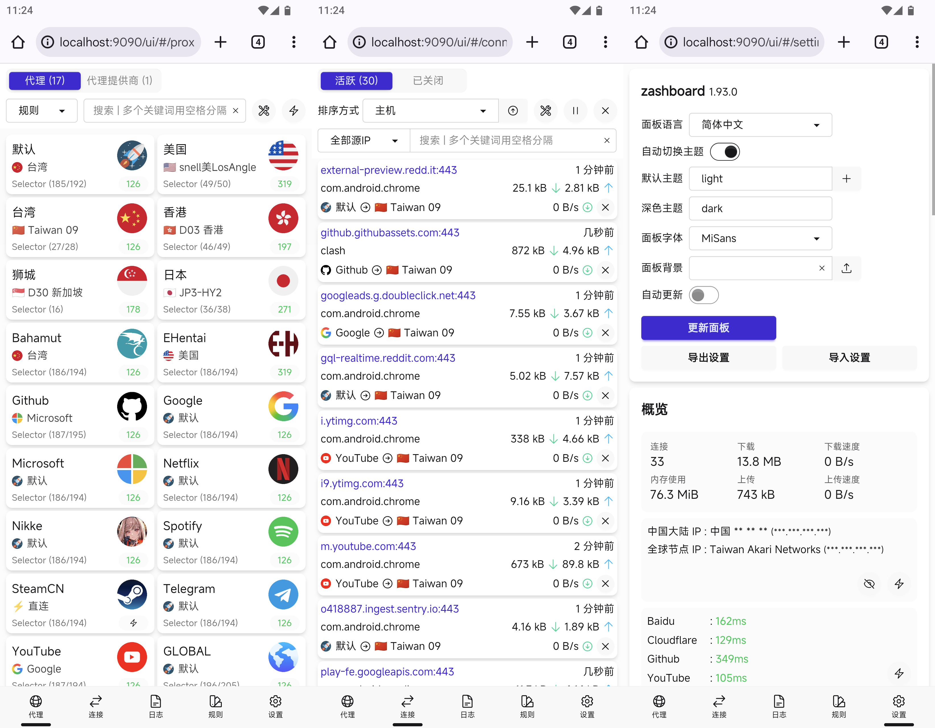
Task: Click upload icon next to 面板背景 field
Action: click(x=846, y=268)
